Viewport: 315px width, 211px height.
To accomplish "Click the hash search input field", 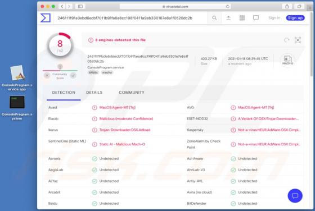I will point(130,18).
